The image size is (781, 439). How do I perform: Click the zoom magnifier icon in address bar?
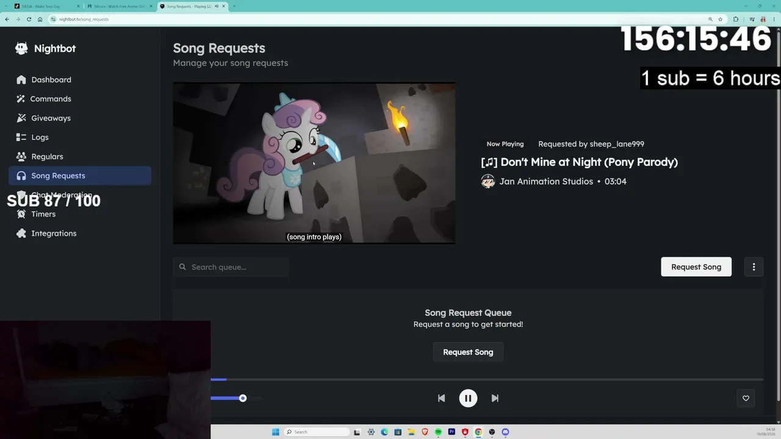[710, 19]
